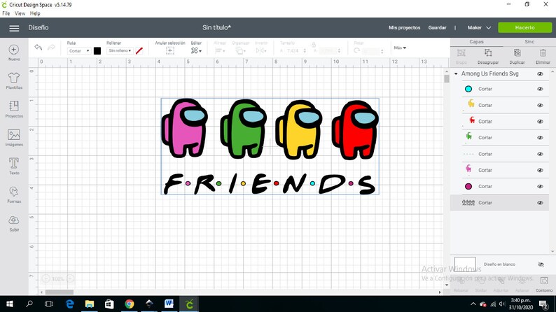The height and width of the screenshot is (312, 556).
Task: Select the Texto tool
Action: coord(14,166)
